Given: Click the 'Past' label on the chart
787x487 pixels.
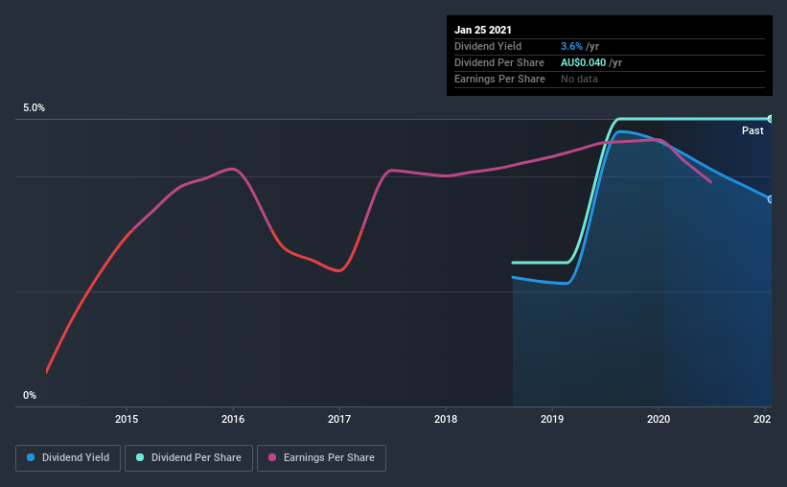Looking at the screenshot, I should tap(752, 130).
